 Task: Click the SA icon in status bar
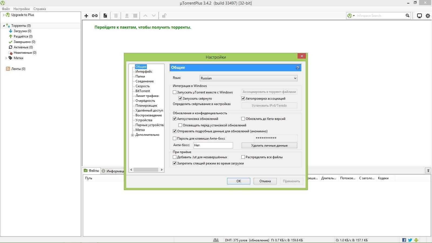point(216,240)
